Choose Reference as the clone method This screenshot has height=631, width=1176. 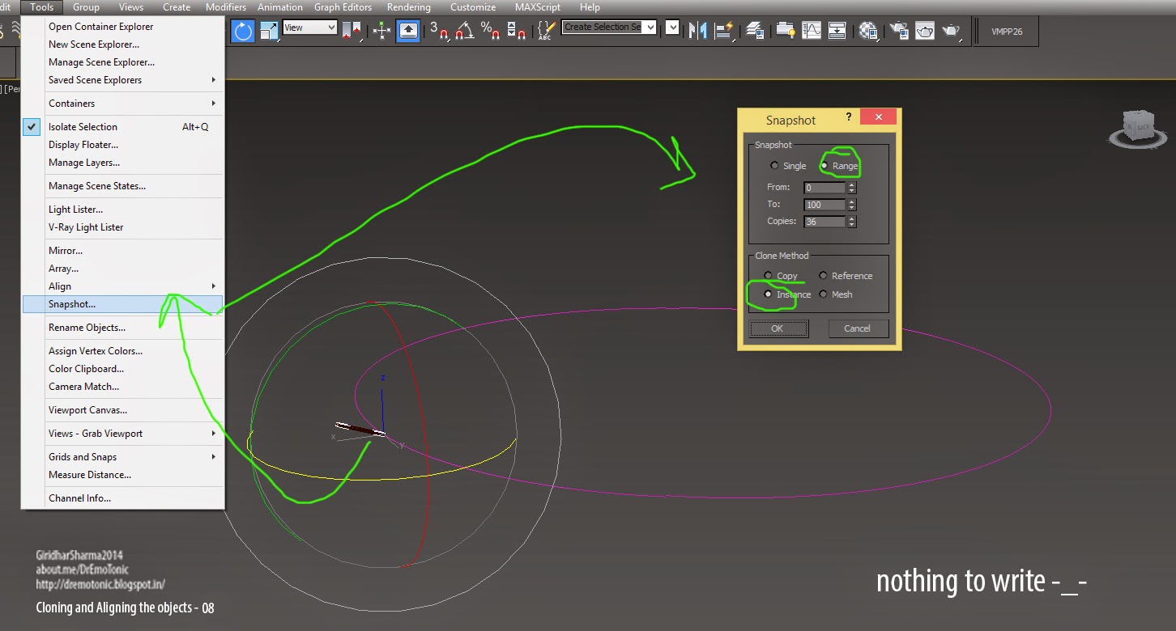point(823,276)
